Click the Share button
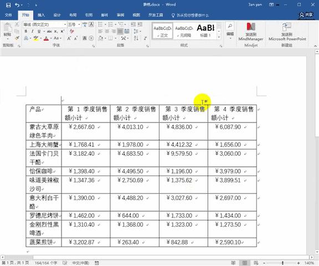This screenshot has width=319, height=266. (306, 15)
